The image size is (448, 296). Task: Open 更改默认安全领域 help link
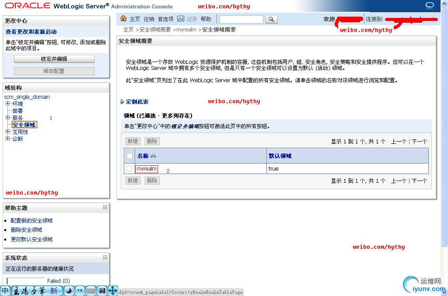click(x=31, y=239)
